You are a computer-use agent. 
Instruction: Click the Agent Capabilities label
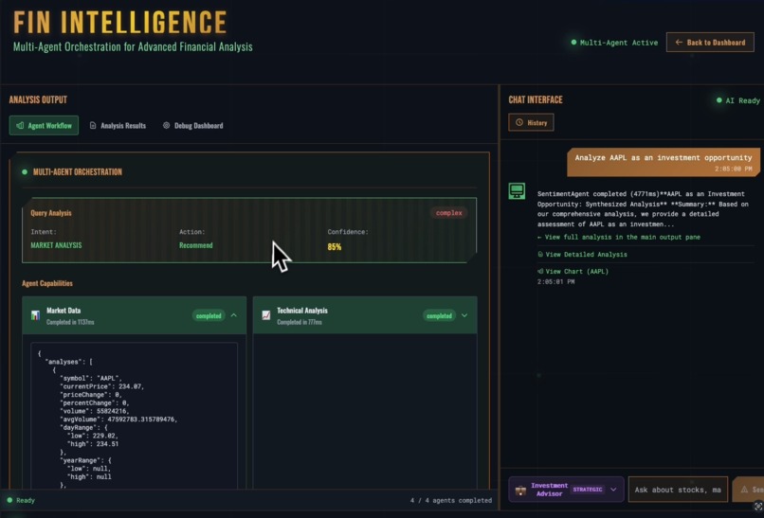(x=47, y=283)
